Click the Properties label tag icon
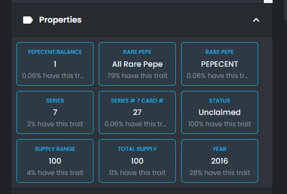Image resolution: width=287 pixels, height=194 pixels. point(28,20)
